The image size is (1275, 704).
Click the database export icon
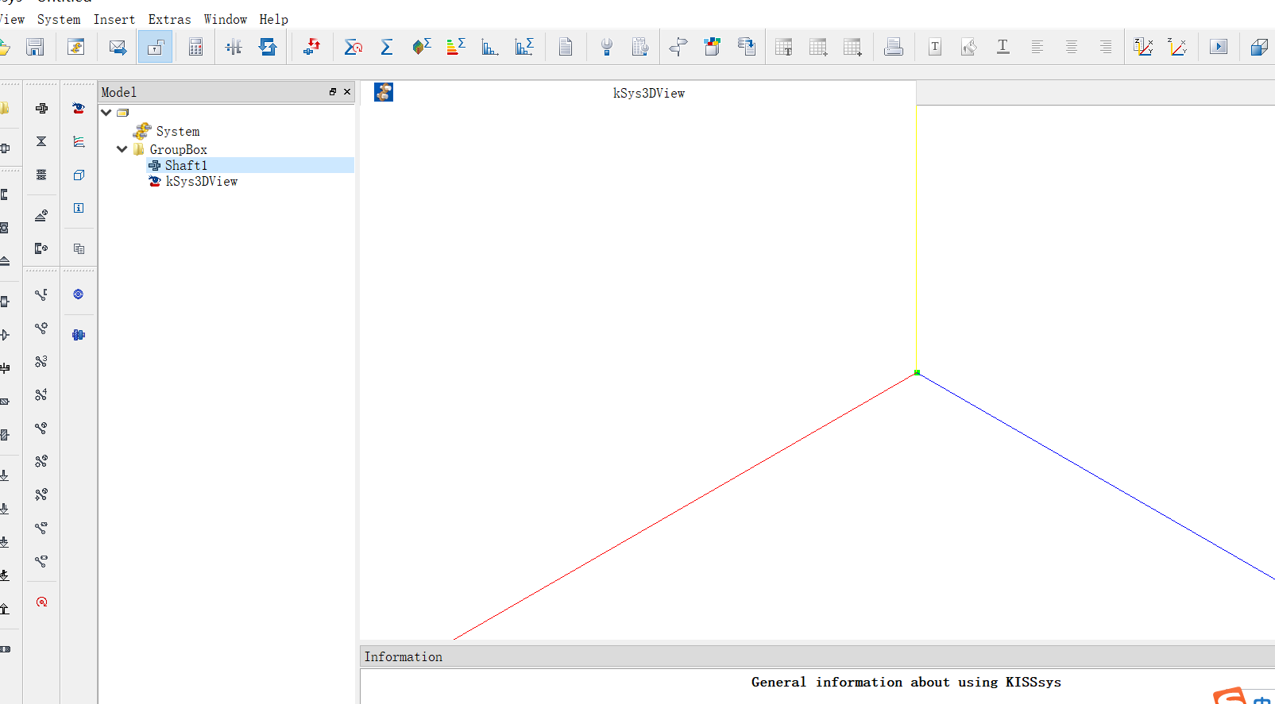click(x=746, y=47)
